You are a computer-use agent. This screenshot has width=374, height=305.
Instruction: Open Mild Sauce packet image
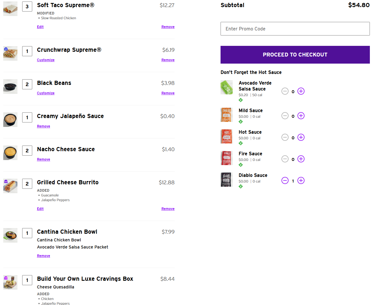[227, 115]
